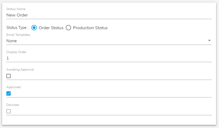Tick the Declined checkbox

9,111
